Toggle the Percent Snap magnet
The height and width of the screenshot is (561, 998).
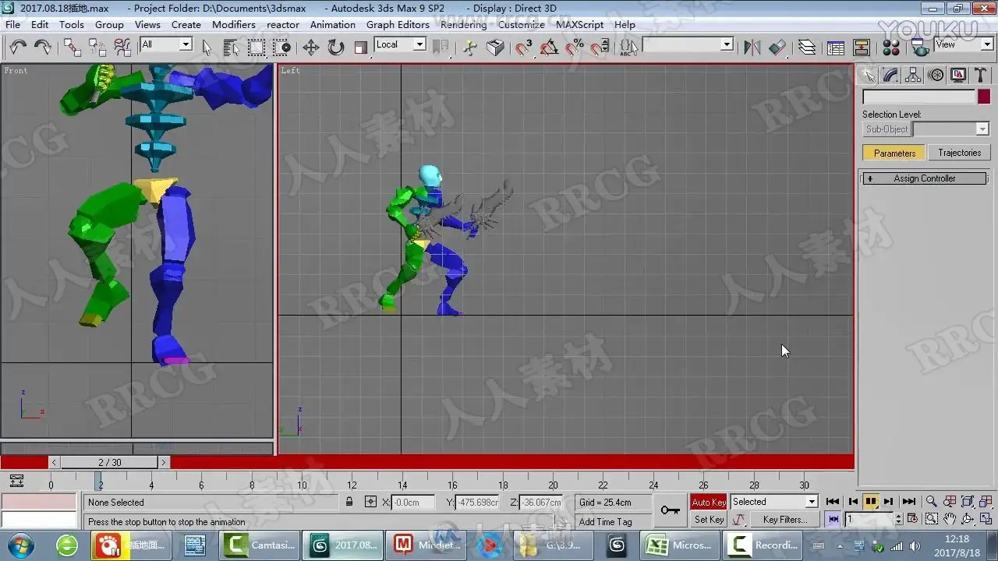coord(575,48)
